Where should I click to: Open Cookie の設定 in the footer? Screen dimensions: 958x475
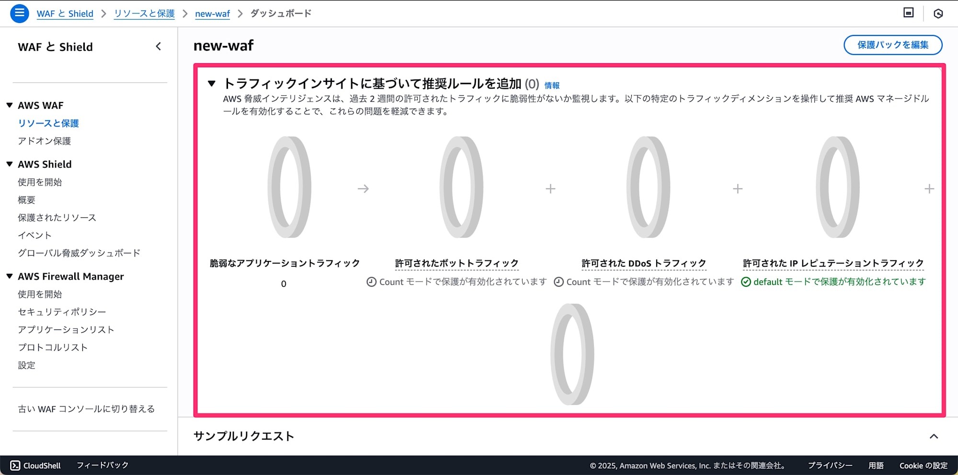(924, 465)
